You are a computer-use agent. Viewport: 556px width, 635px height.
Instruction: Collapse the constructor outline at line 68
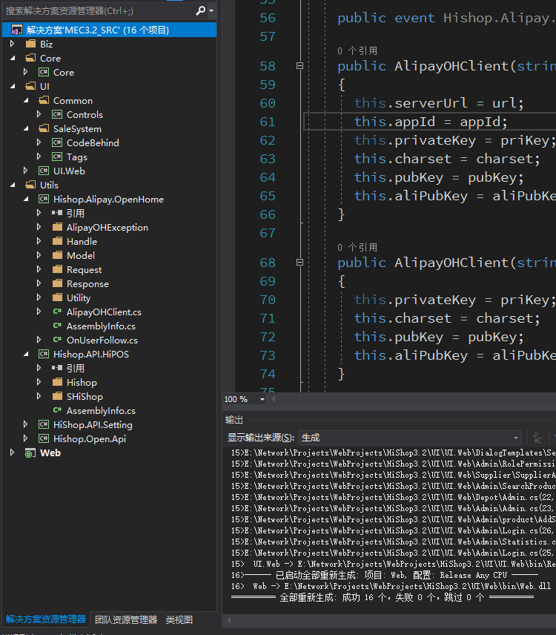299,263
